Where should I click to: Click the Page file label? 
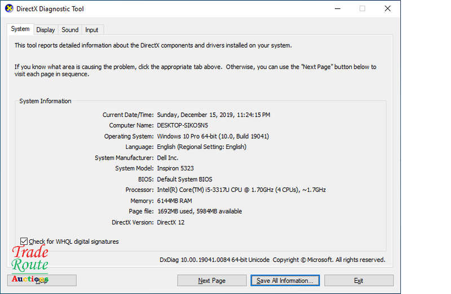tap(142, 212)
